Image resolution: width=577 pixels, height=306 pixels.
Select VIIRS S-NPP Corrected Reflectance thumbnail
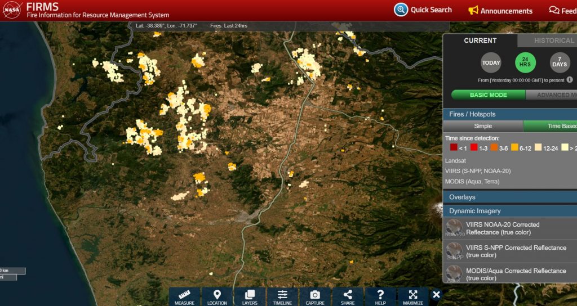[x=454, y=251]
